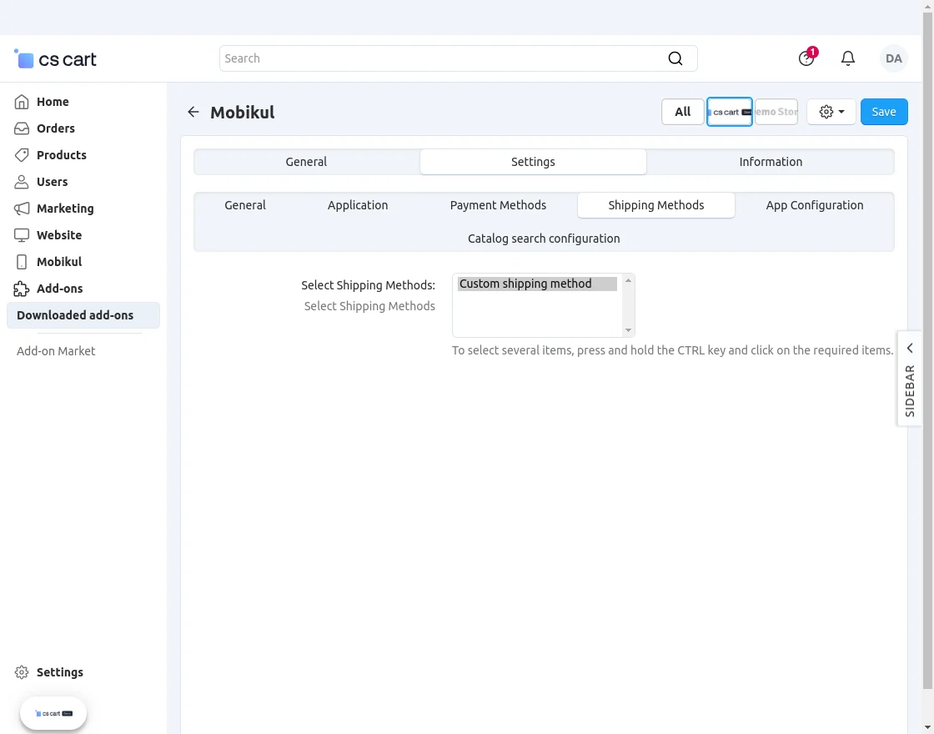Click the Save button
The image size is (934, 734).
[x=883, y=112]
